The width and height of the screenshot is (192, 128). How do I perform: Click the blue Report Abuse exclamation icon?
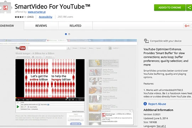[145, 104]
